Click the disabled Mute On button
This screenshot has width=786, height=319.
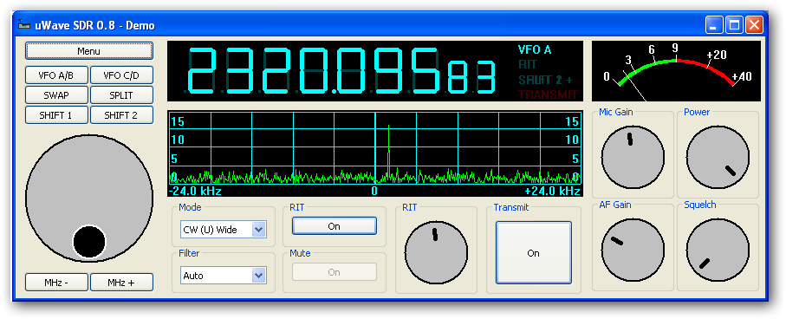point(335,272)
